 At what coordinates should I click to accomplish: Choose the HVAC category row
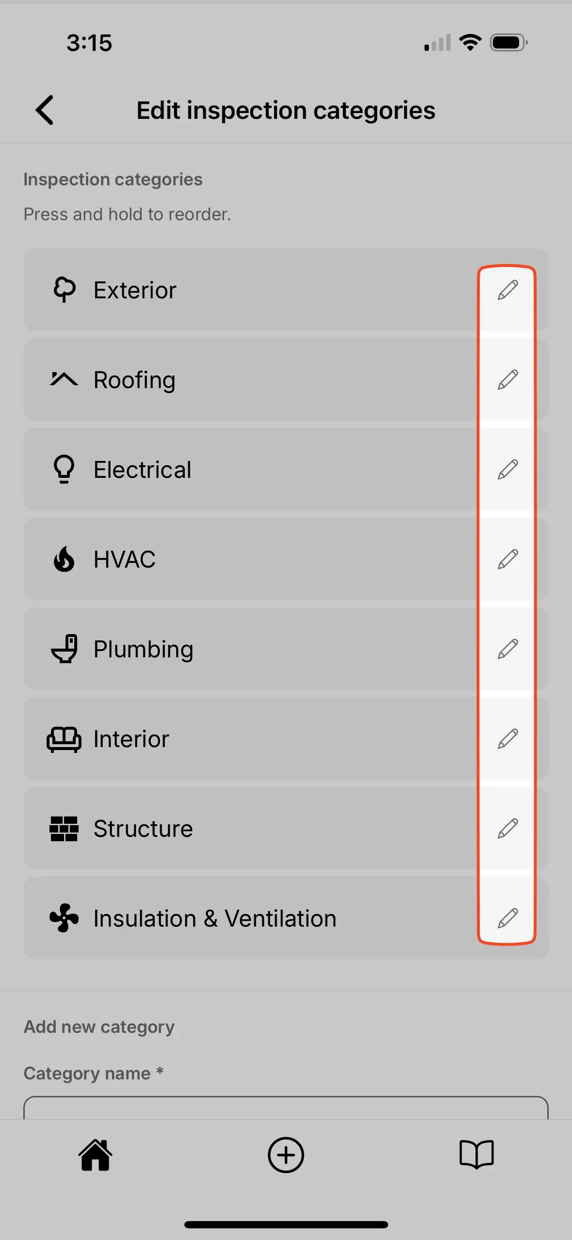243,559
